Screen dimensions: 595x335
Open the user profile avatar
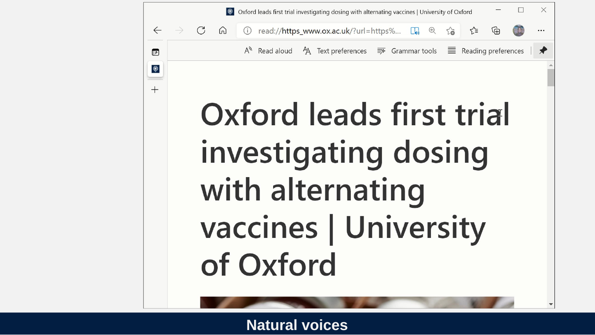point(519,30)
